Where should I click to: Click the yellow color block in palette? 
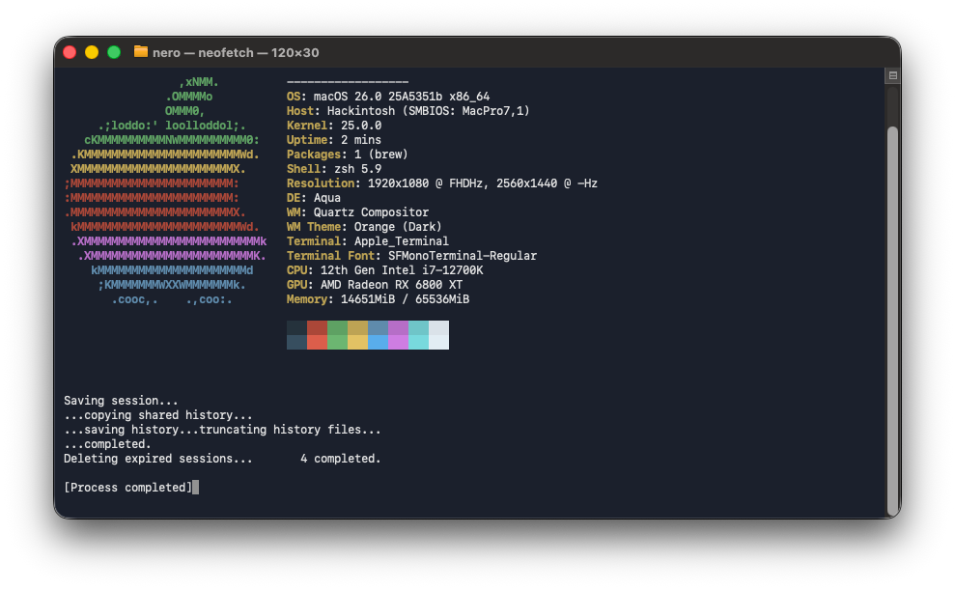pos(357,335)
